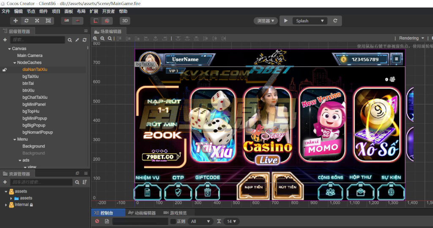The height and width of the screenshot is (228, 433).
Task: Switch to the 游戏预览 tab
Action: (175, 213)
